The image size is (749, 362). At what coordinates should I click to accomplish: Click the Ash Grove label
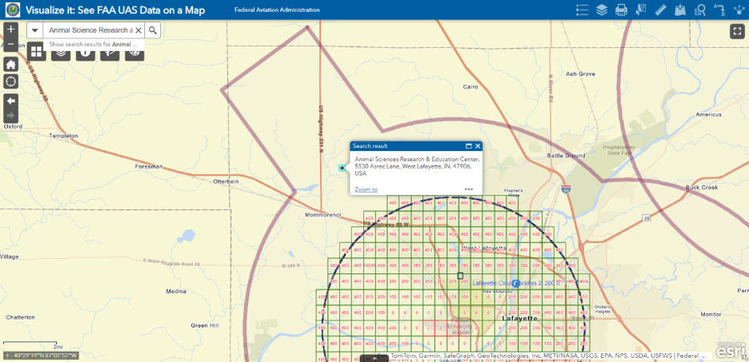pyautogui.click(x=580, y=74)
